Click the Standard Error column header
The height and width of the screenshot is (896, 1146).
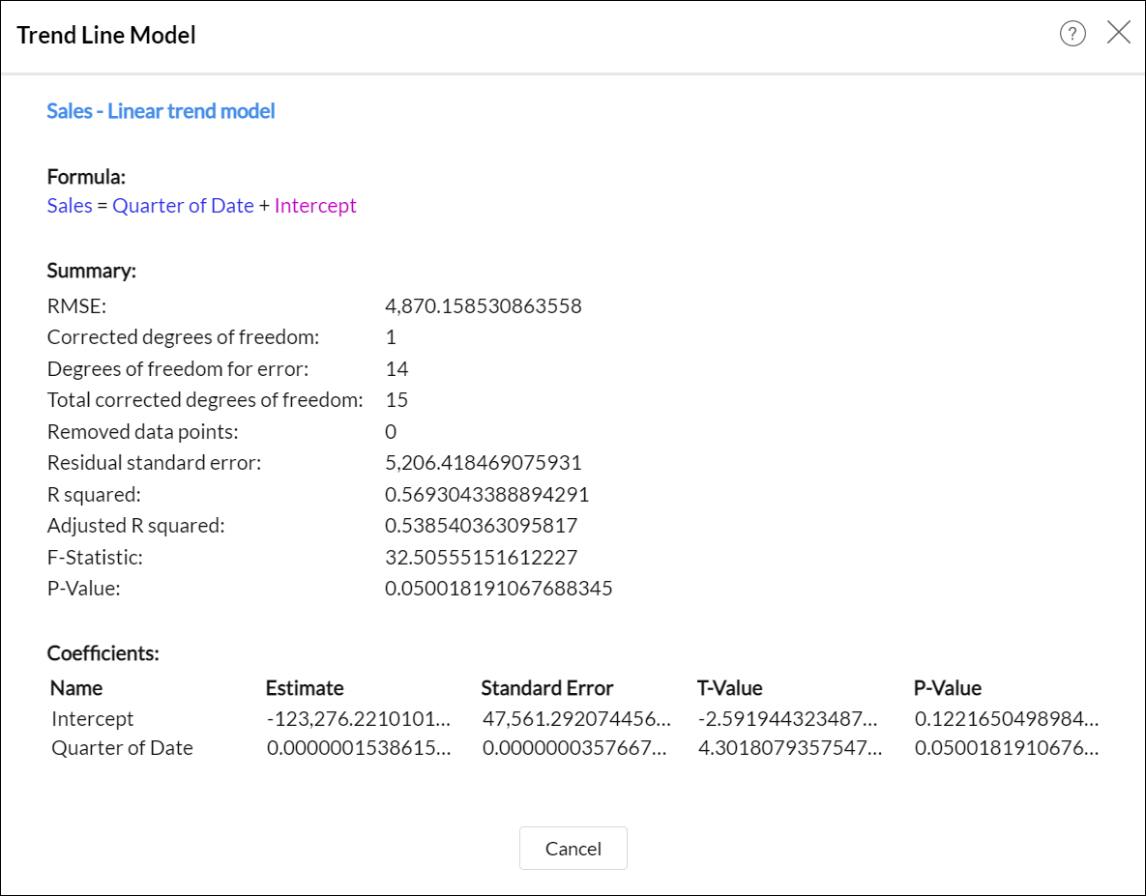click(546, 688)
